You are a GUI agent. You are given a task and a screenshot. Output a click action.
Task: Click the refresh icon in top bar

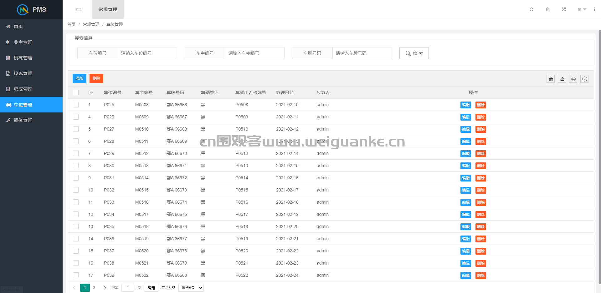tap(532, 9)
